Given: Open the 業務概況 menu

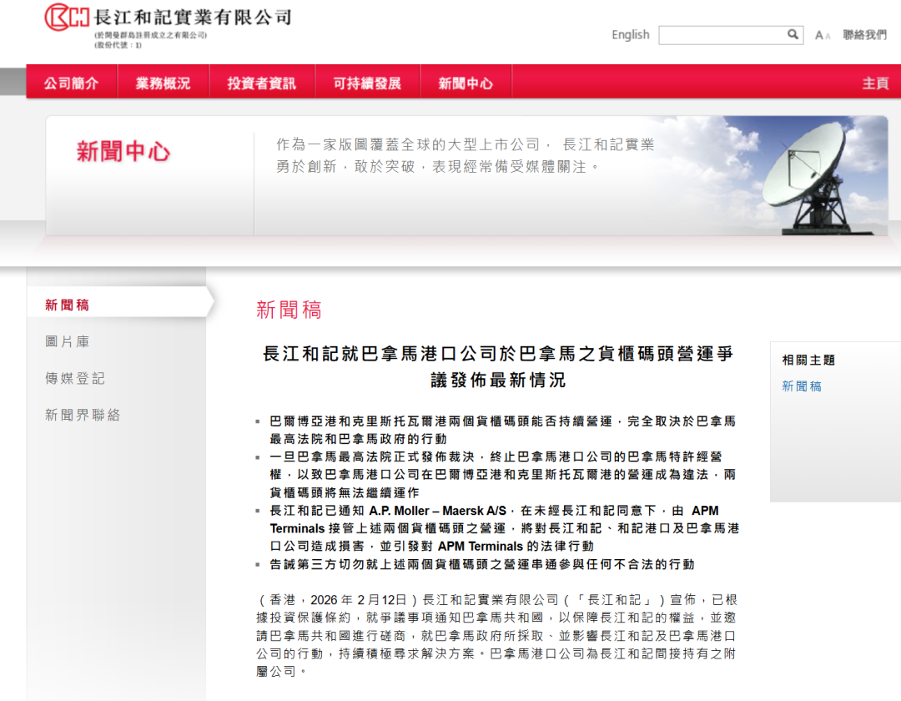Looking at the screenshot, I should (x=163, y=83).
